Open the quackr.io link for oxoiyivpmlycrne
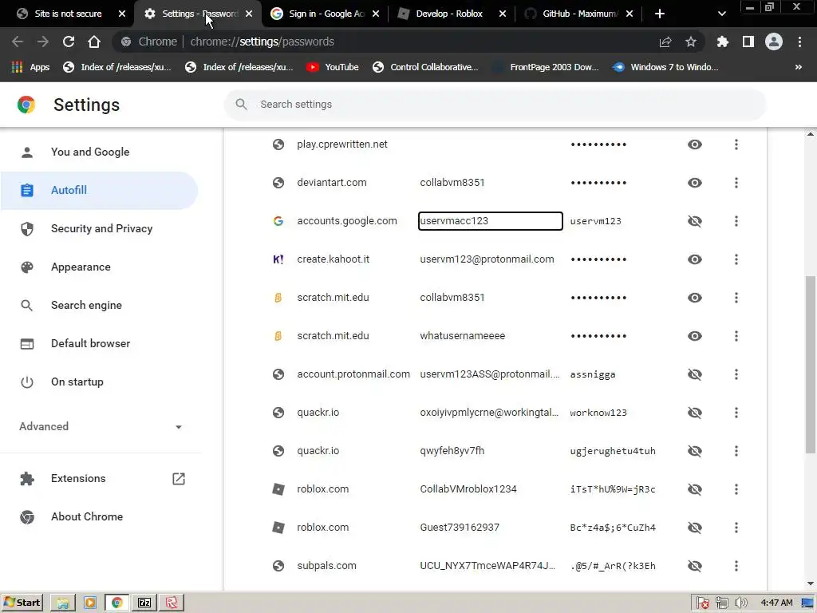The image size is (817, 613). coord(318,413)
